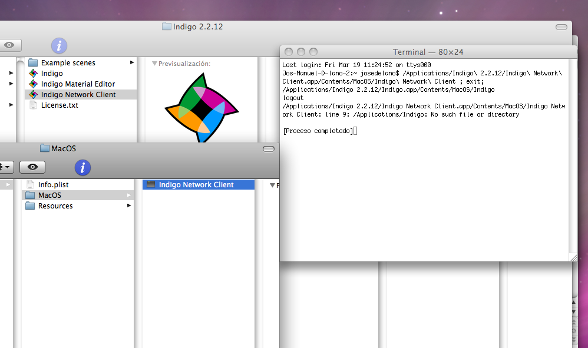Select the Resources folder row
This screenshot has height=348, width=588.
click(x=78, y=206)
